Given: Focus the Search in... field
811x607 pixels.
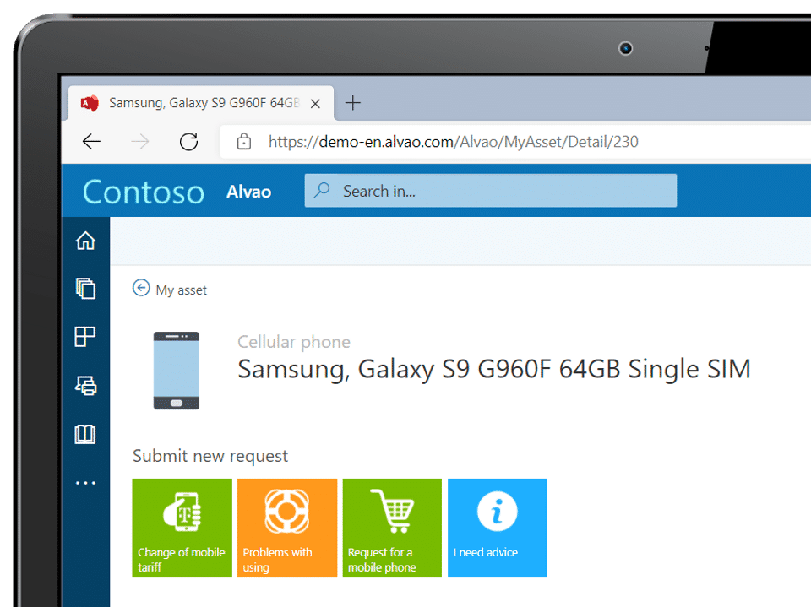Looking at the screenshot, I should tap(490, 190).
